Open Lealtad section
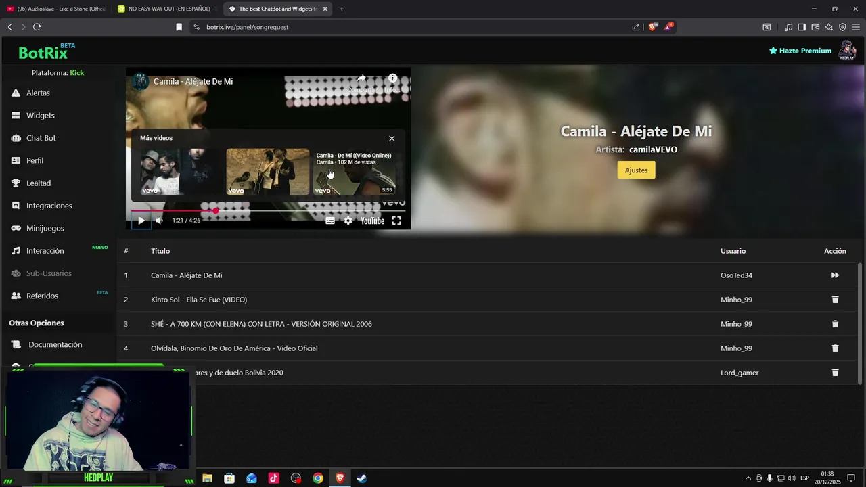The height and width of the screenshot is (487, 866). 39,183
